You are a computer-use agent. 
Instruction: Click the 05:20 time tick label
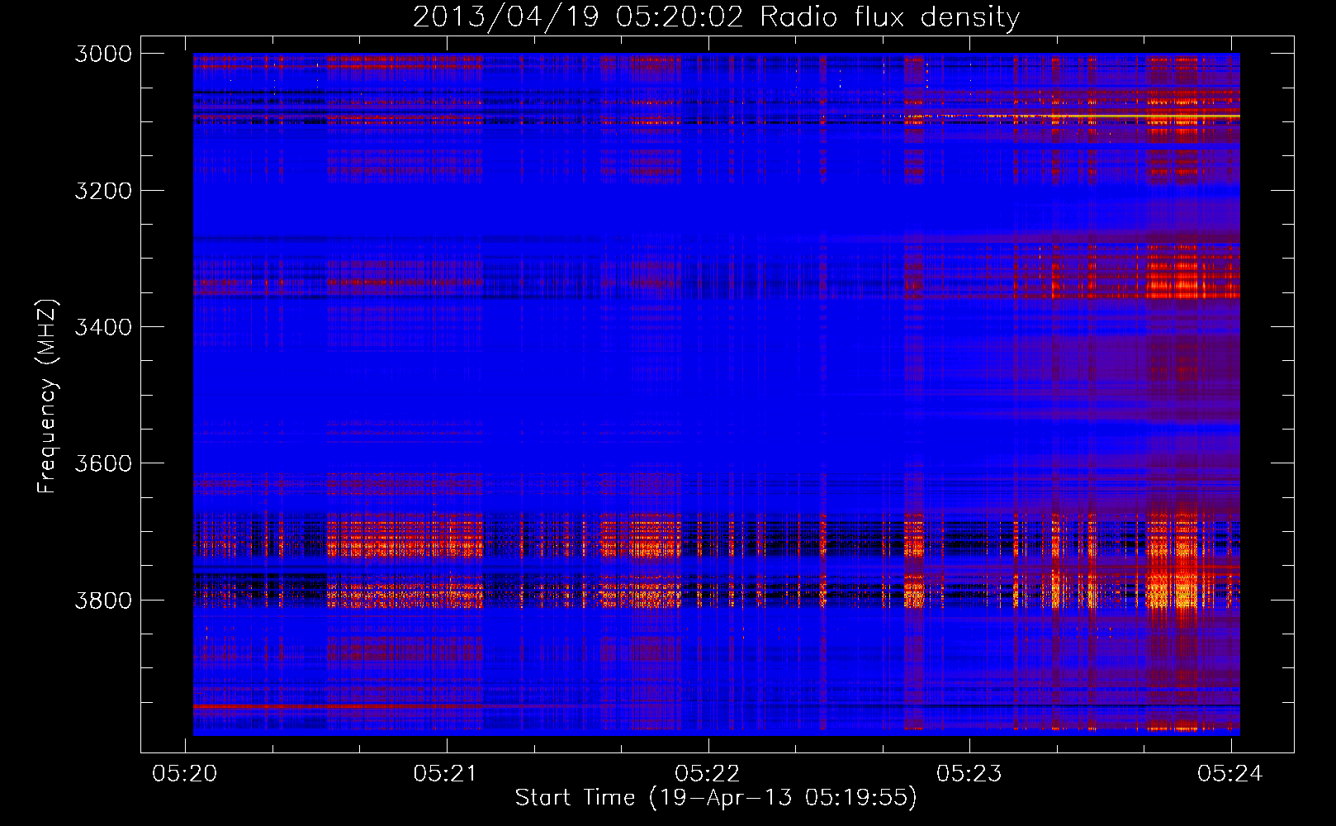point(185,773)
